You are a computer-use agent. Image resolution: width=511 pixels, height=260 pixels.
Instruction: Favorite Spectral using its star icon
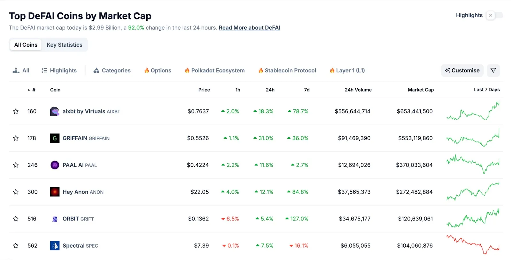16,246
